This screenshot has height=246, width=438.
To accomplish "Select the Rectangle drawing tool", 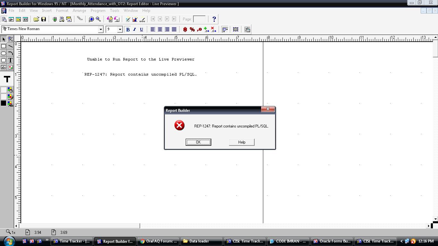I will [4, 46].
